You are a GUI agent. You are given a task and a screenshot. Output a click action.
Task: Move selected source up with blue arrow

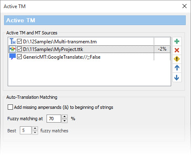tap(177, 68)
